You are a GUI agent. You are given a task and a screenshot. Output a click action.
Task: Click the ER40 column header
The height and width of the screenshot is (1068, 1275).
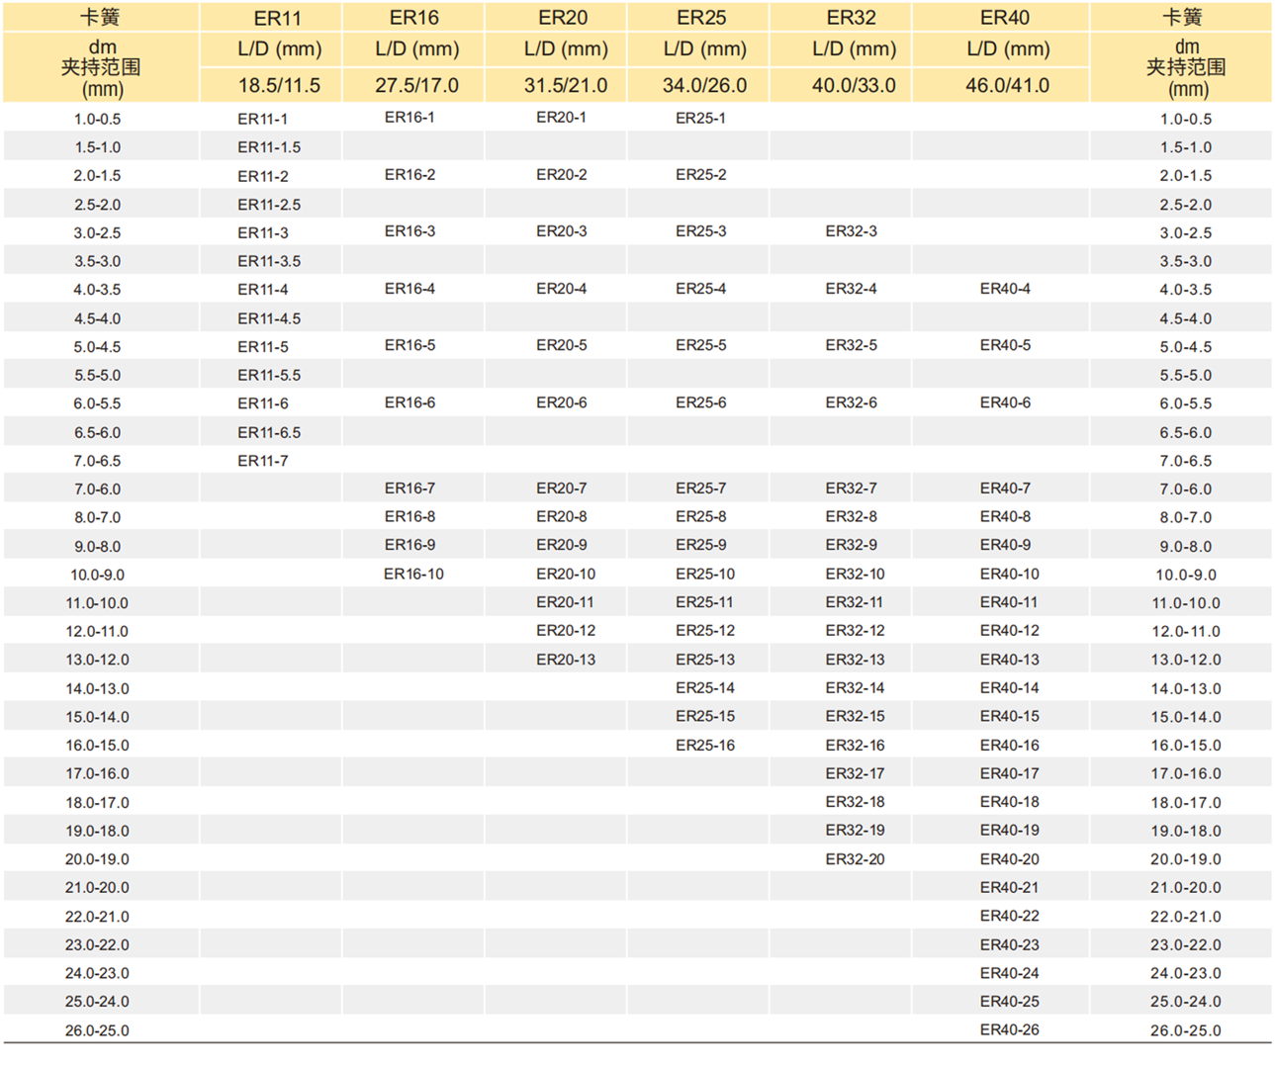1004,18
